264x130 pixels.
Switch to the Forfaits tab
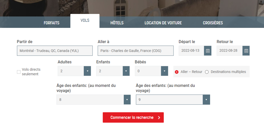point(52,23)
